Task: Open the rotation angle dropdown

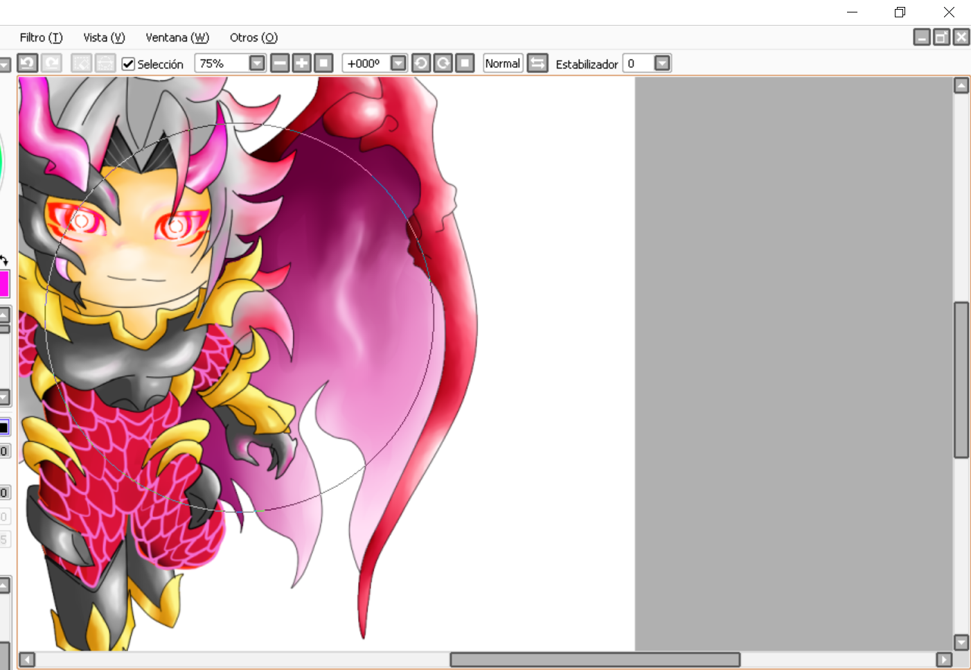Action: click(398, 63)
